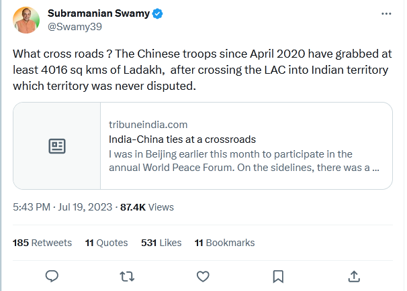Open the India-China ties at a crossroads headline
407x291 pixels.
(x=182, y=139)
